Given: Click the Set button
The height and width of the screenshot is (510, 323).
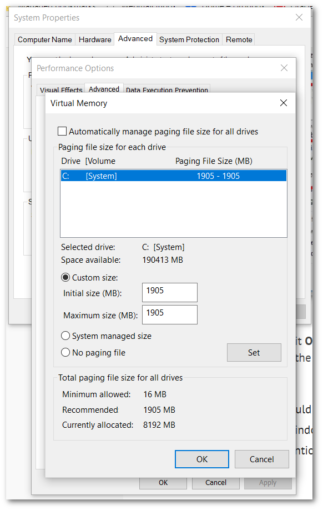Looking at the screenshot, I should coord(254,353).
